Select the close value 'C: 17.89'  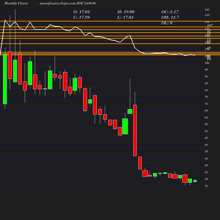coord(81,18)
